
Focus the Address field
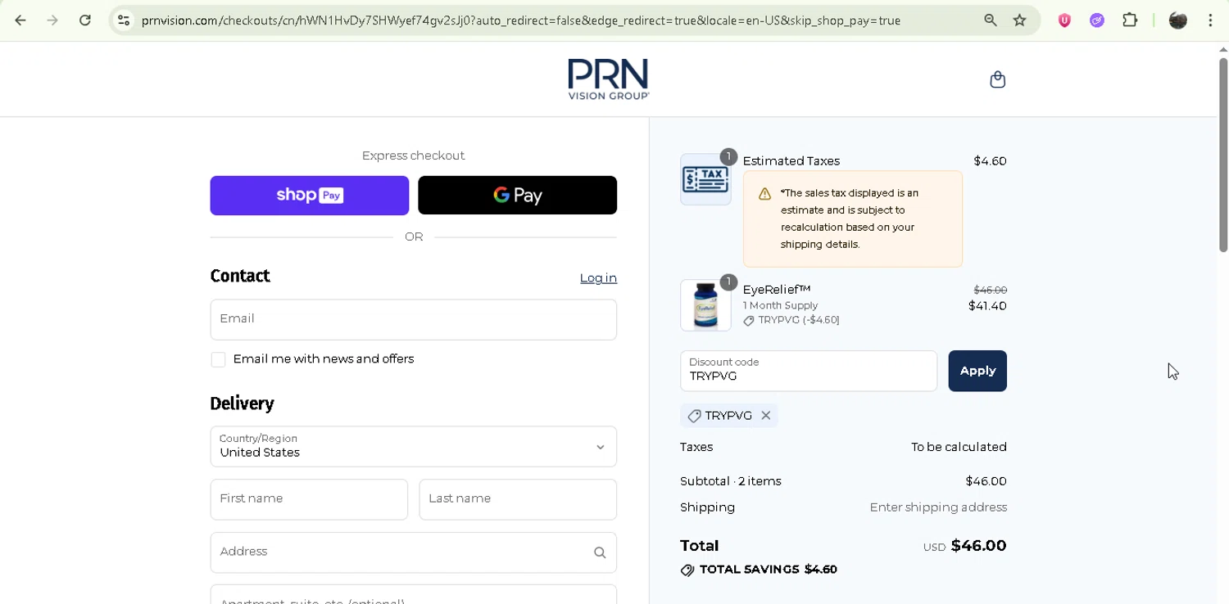click(413, 552)
